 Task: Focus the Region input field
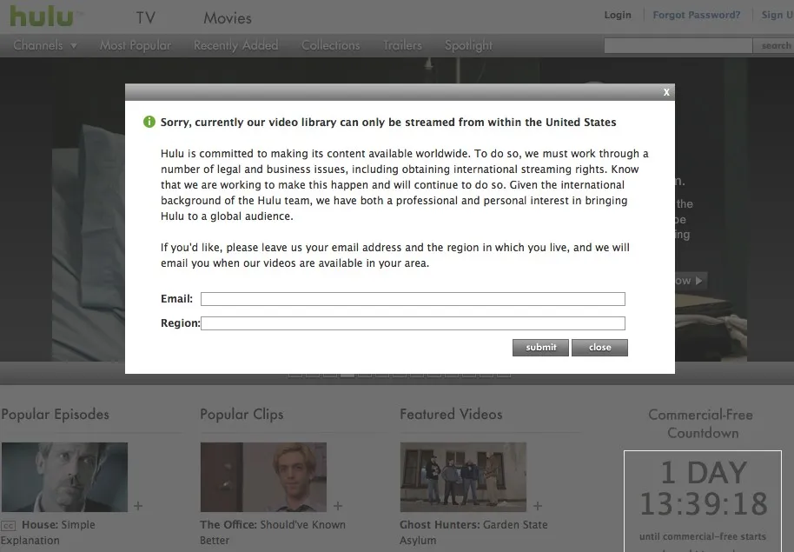coord(413,323)
